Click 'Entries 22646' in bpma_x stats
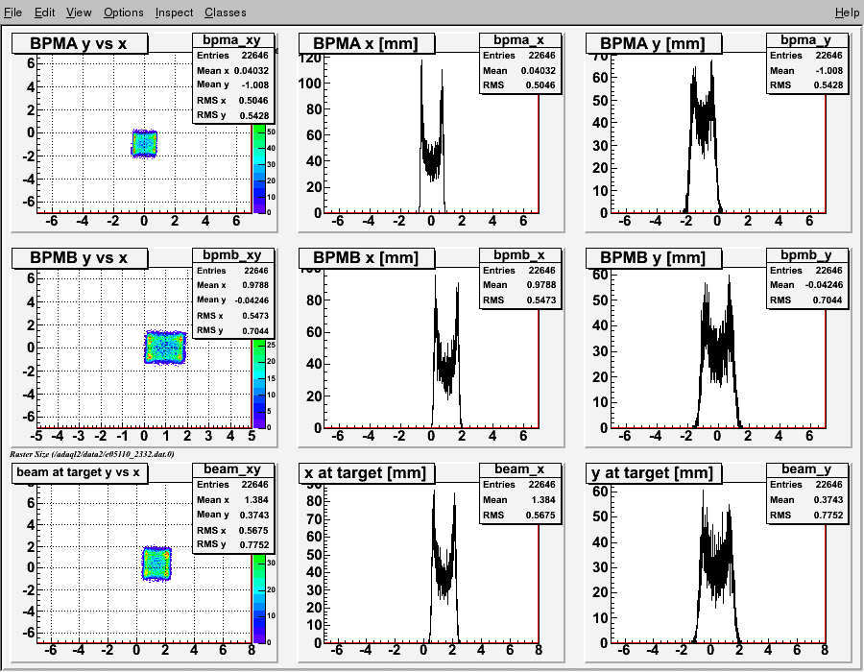The height and width of the screenshot is (672, 864). pyautogui.click(x=519, y=55)
